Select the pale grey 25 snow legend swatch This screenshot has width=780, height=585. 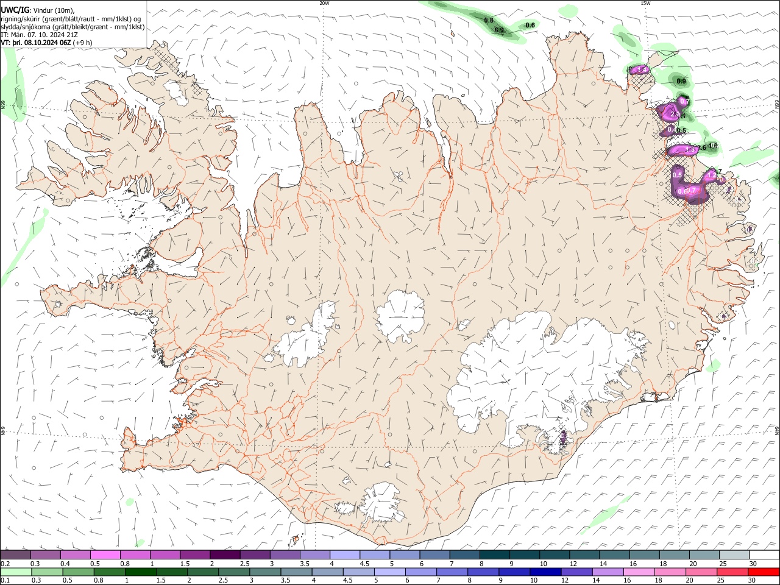pyautogui.click(x=735, y=555)
